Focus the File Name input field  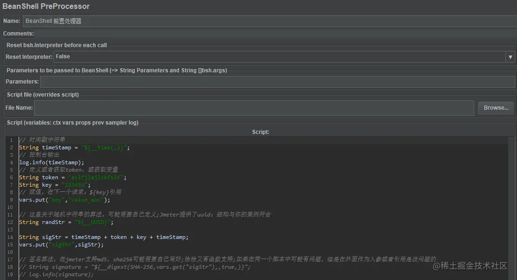[x=254, y=108]
